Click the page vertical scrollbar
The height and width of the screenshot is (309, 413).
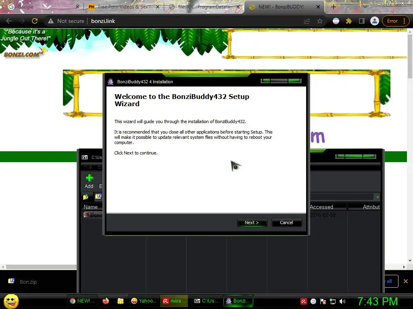[410, 56]
